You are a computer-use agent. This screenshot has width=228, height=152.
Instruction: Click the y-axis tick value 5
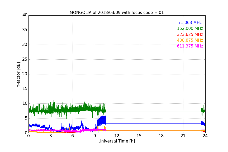(26, 118)
